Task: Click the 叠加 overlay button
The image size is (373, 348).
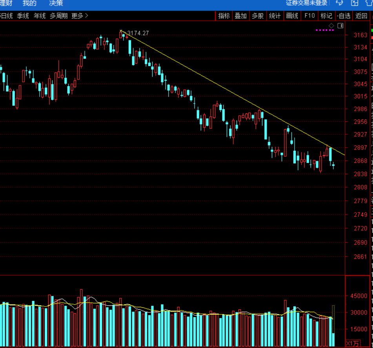Action: (241, 16)
